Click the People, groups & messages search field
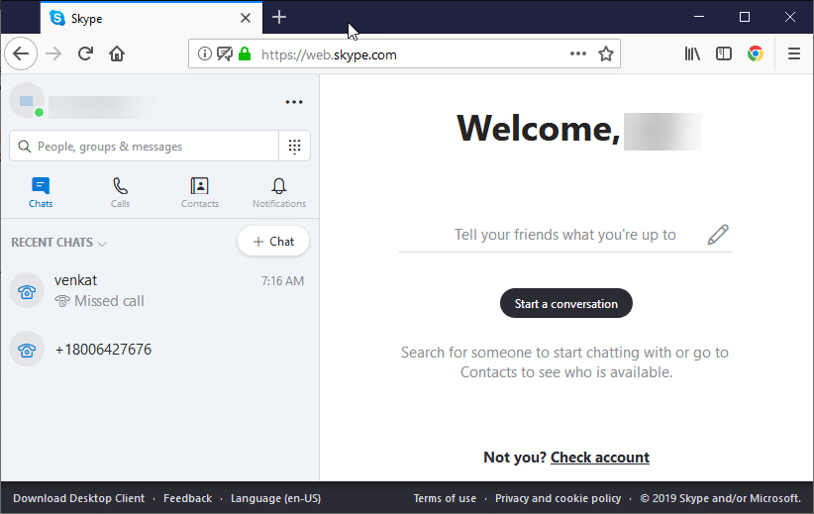Viewport: 814px width, 514px height. [x=149, y=147]
